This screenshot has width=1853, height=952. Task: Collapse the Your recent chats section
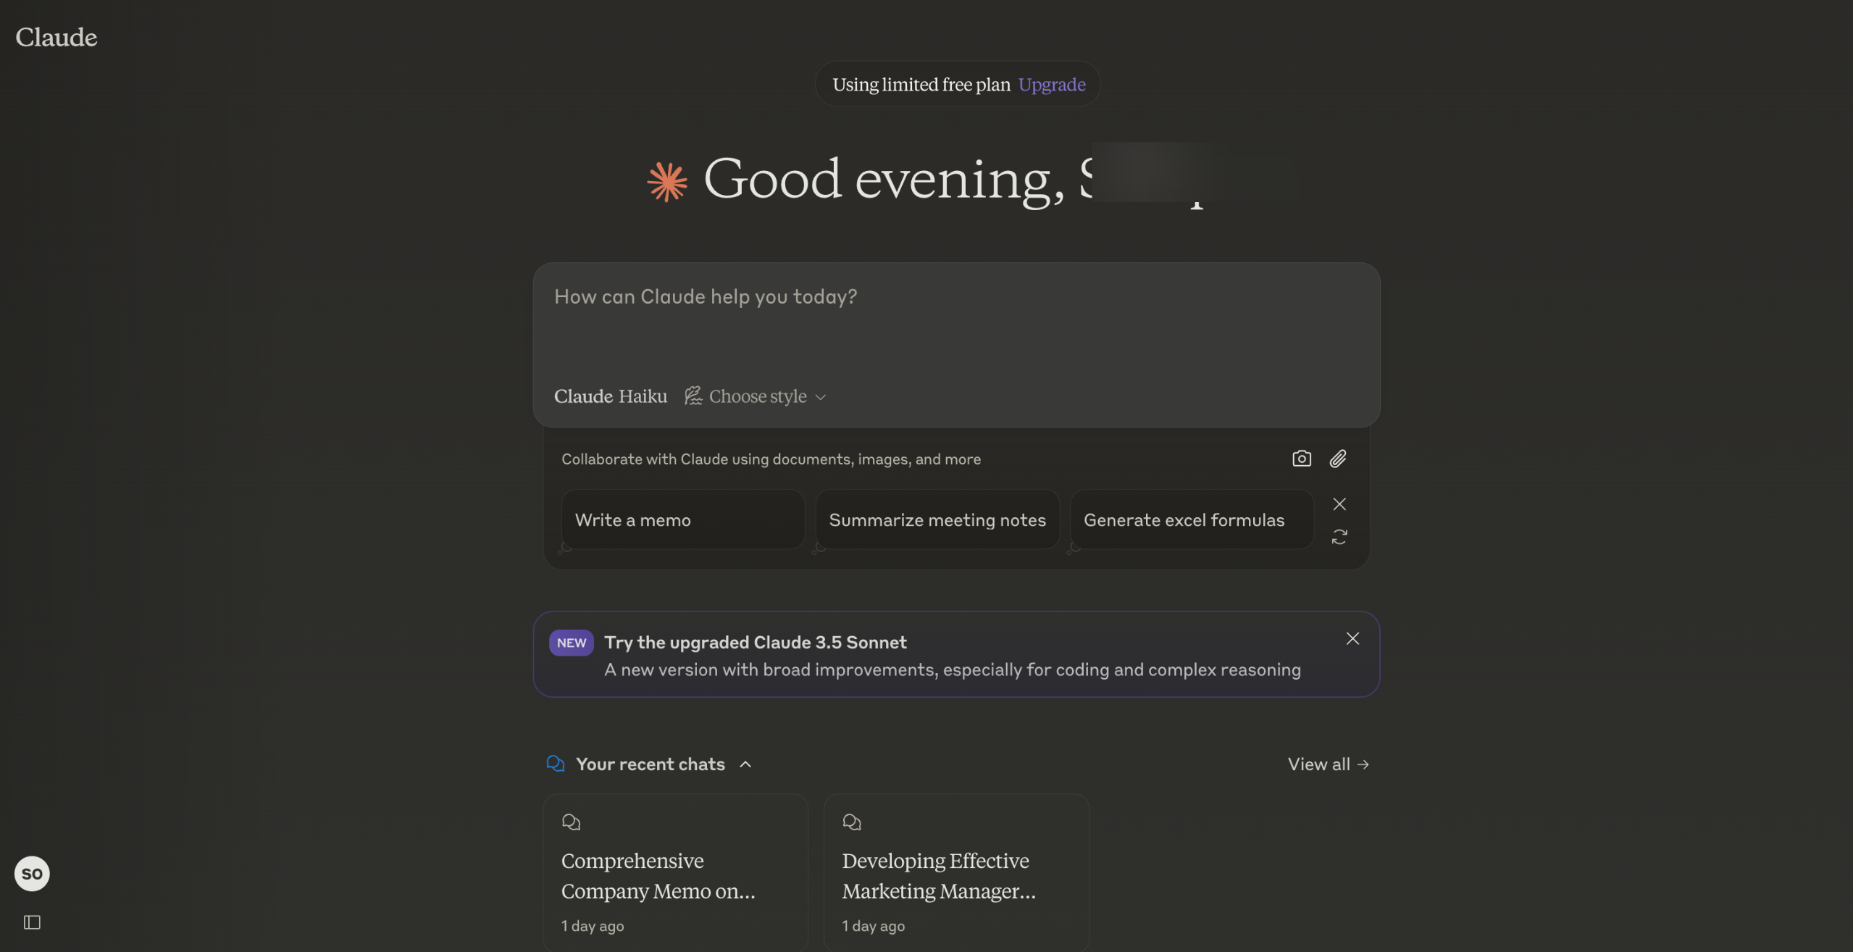pyautogui.click(x=745, y=764)
